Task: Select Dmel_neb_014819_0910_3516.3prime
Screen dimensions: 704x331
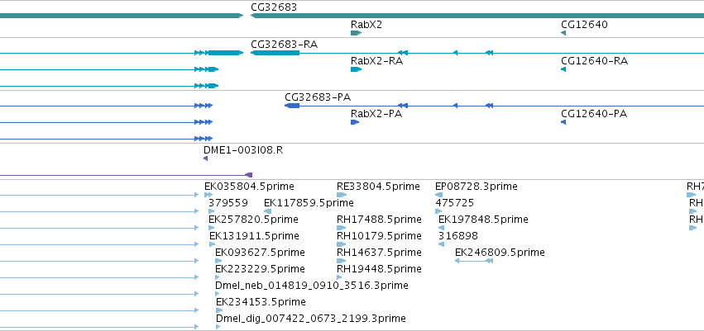Action: point(312,286)
